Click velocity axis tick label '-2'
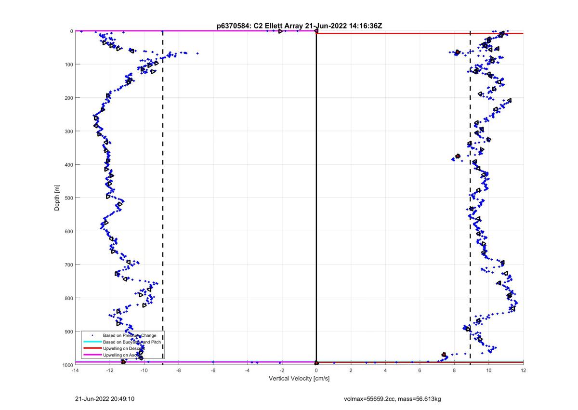 (282, 370)
